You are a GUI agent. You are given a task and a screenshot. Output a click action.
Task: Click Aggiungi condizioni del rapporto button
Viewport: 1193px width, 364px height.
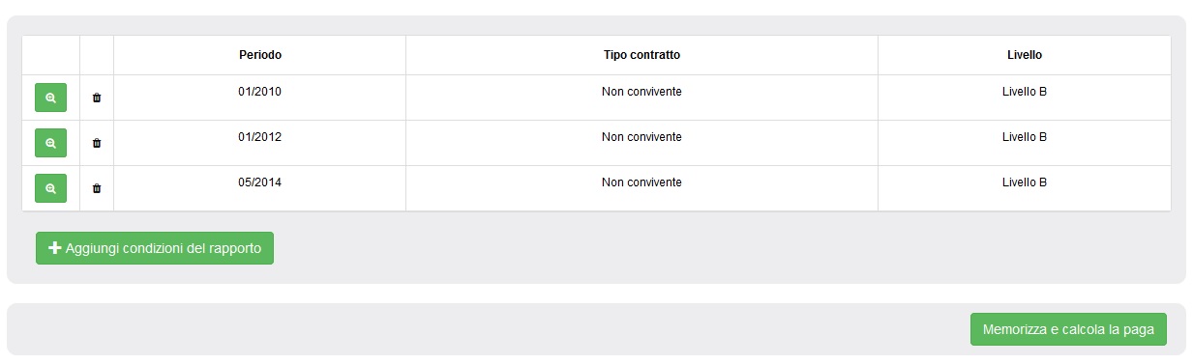click(x=155, y=248)
